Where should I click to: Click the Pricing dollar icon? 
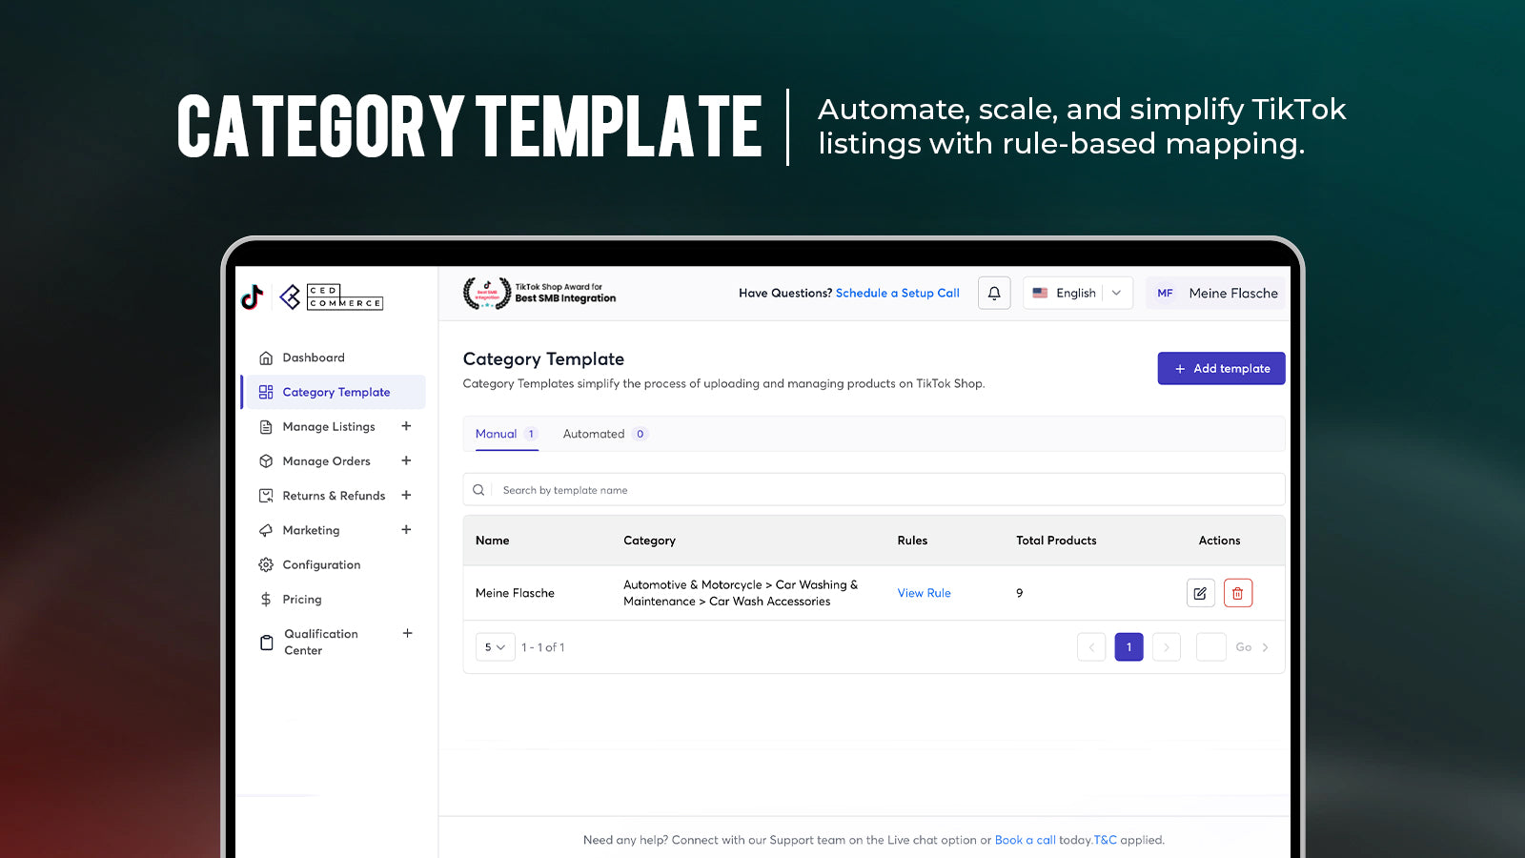tap(266, 600)
